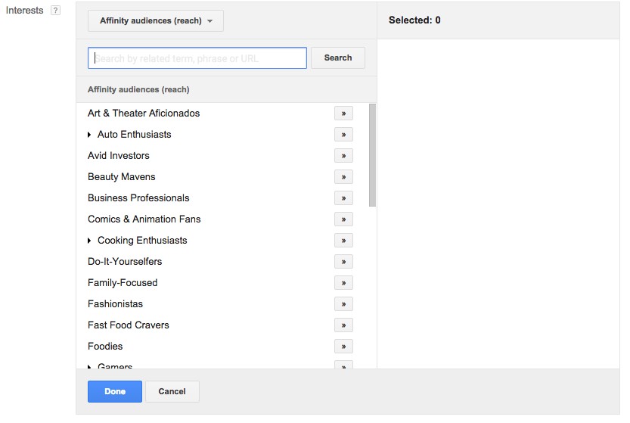The width and height of the screenshot is (630, 423).
Task: Expand the Auto Enthusiasts category
Action: (x=89, y=135)
